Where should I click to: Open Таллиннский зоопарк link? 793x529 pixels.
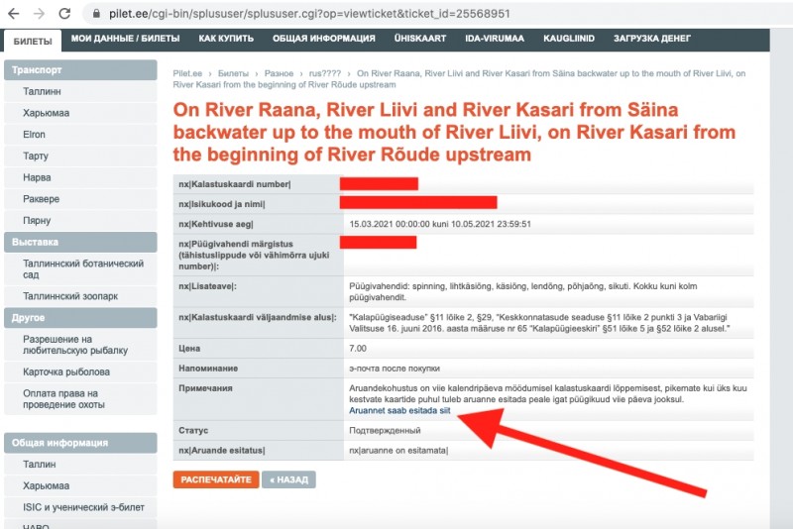[x=70, y=296]
